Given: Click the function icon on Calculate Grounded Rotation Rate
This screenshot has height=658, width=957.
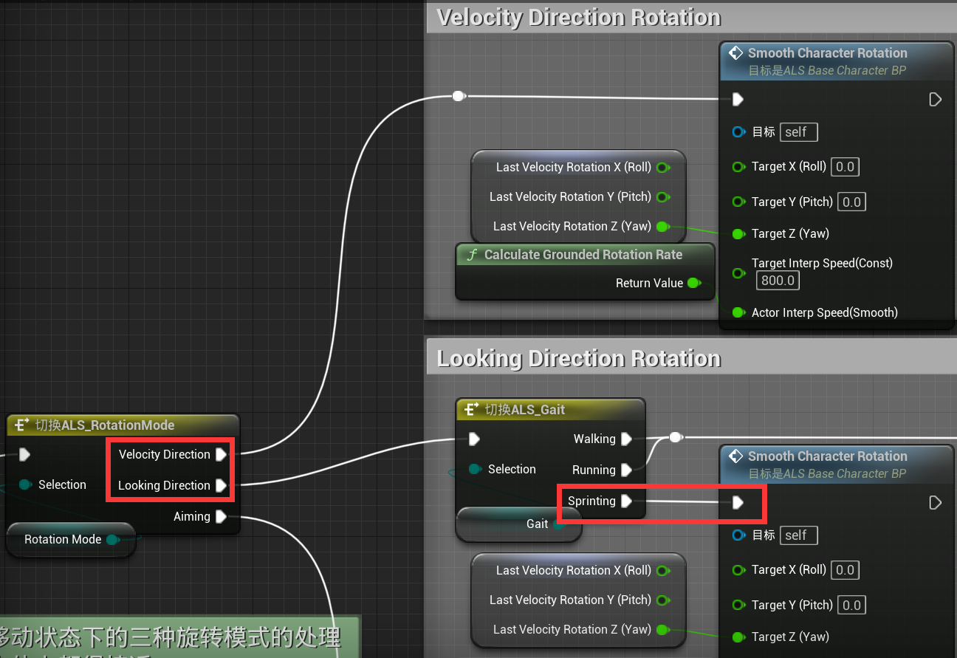Looking at the screenshot, I should coord(473,255).
